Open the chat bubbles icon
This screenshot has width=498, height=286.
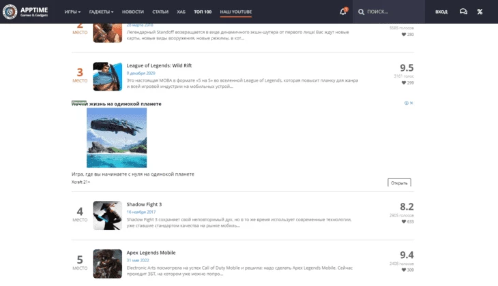pyautogui.click(x=463, y=12)
